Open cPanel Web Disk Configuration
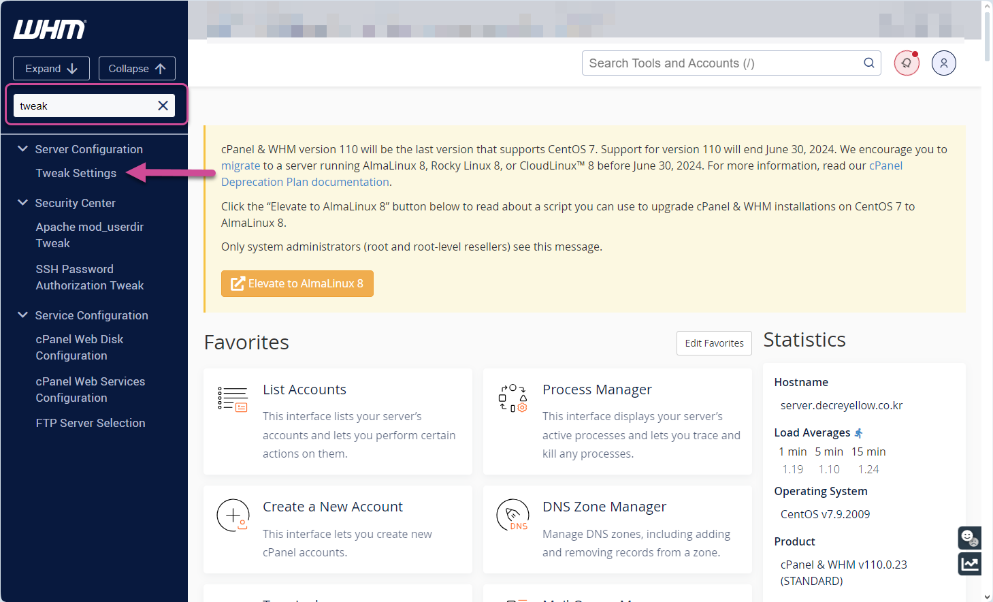Image resolution: width=993 pixels, height=602 pixels. pyautogui.click(x=80, y=347)
